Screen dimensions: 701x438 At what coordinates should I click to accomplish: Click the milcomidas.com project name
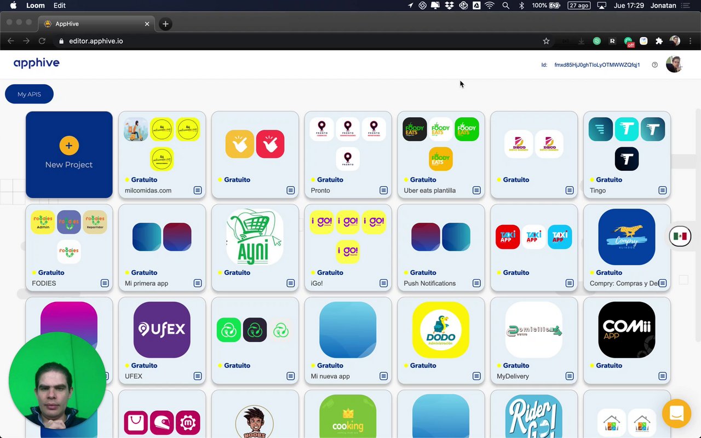148,191
